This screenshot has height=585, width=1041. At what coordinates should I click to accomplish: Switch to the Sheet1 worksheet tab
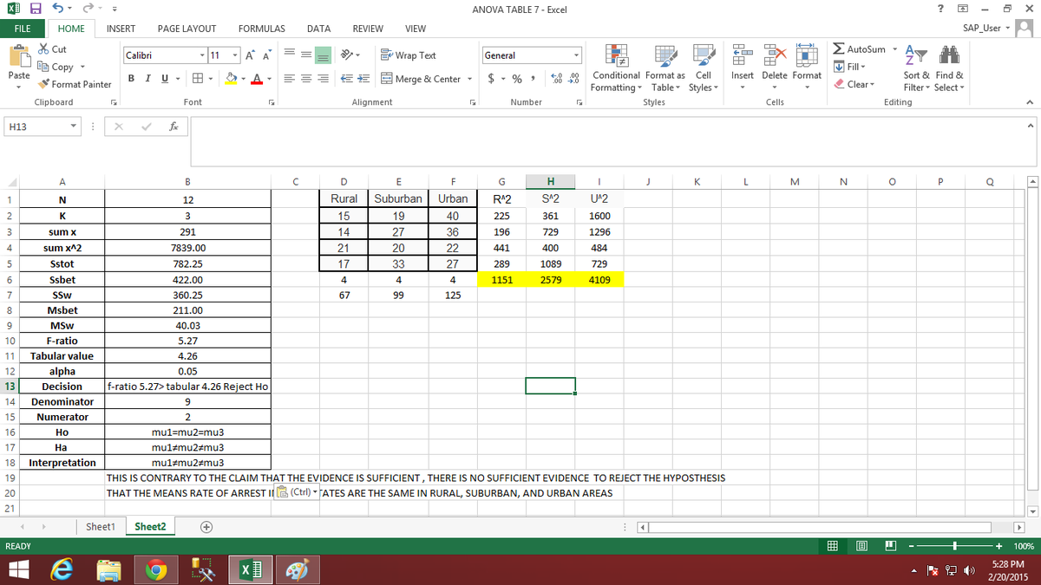(100, 527)
